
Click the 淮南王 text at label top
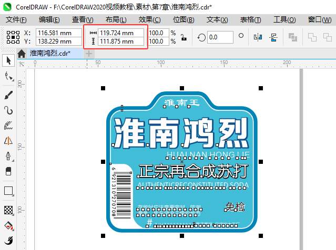coord(182,103)
